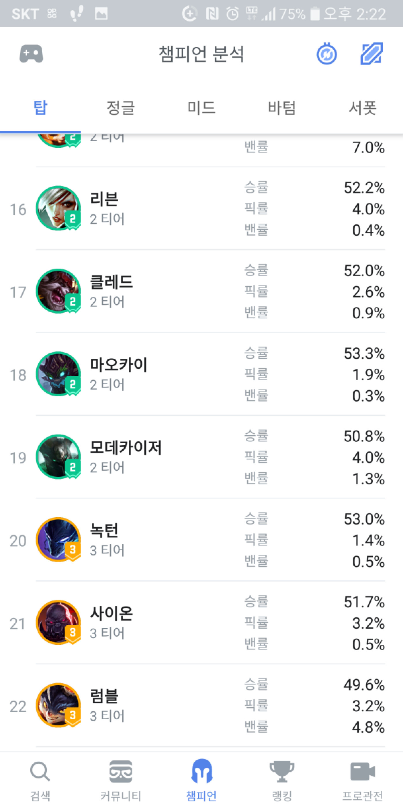
Task: Open 녹턴 champion portrait
Action: tap(58, 539)
